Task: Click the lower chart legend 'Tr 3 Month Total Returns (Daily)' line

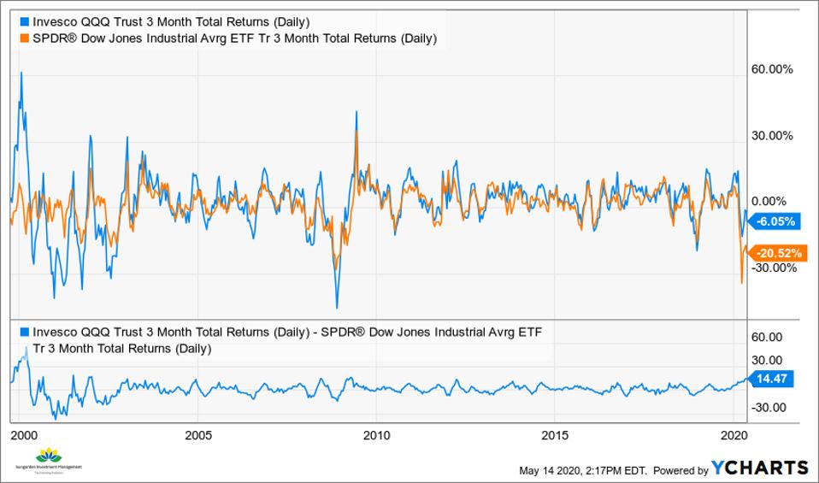Action: pyautogui.click(x=122, y=349)
